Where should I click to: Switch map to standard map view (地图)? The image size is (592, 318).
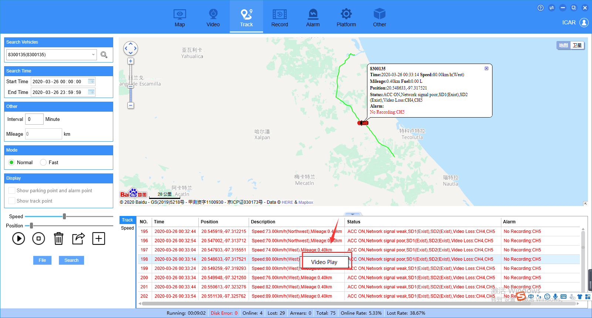point(564,45)
